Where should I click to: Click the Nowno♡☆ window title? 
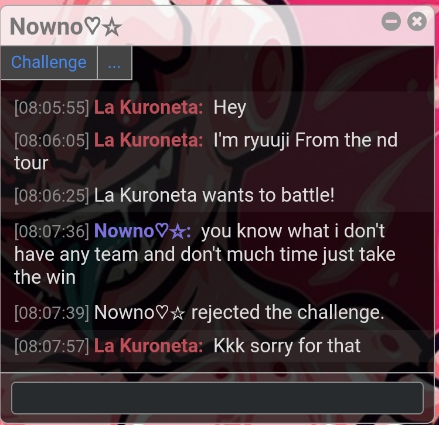point(66,26)
